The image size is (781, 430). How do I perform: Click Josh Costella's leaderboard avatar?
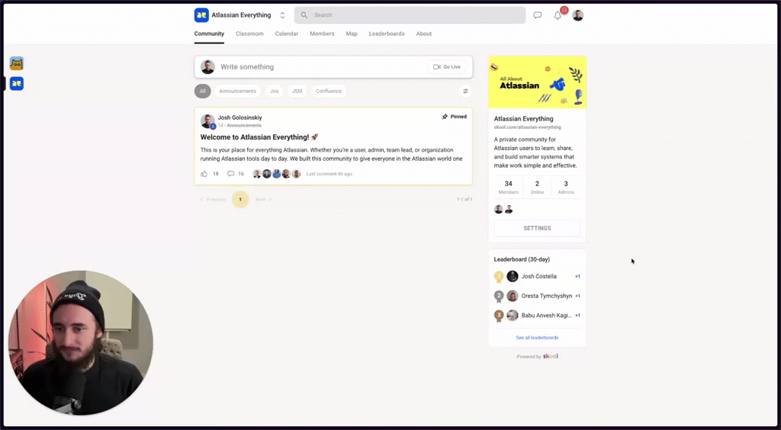click(x=512, y=276)
